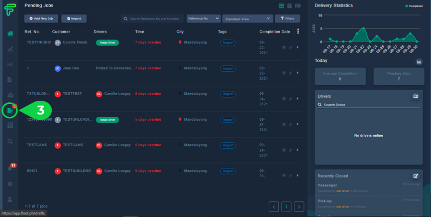Screen dimensions: 431x217
Task: Click the Filters button
Action: tap(287, 19)
